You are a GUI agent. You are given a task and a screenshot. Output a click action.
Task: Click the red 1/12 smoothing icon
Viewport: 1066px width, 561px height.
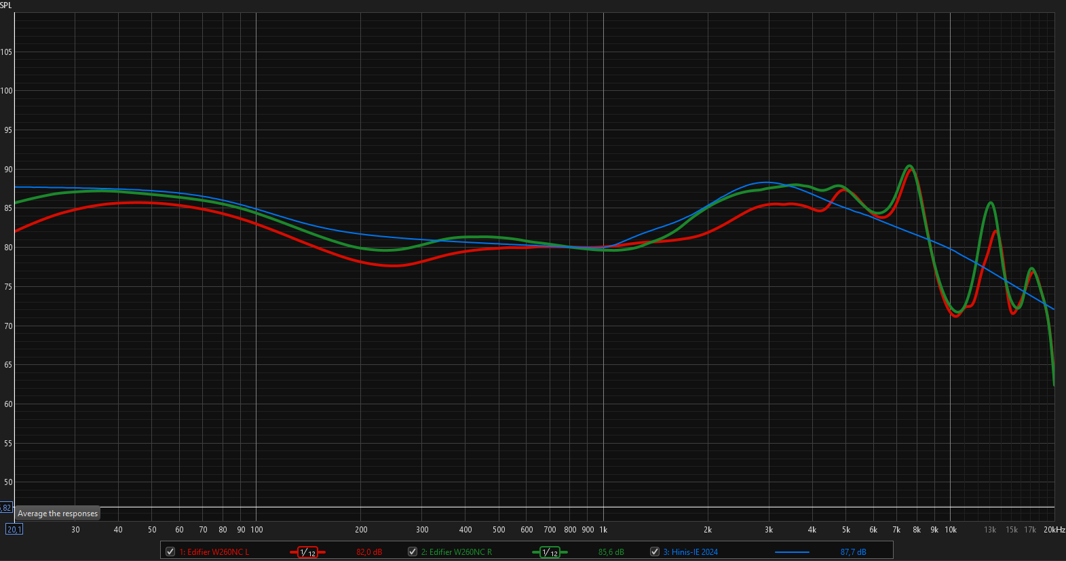307,552
